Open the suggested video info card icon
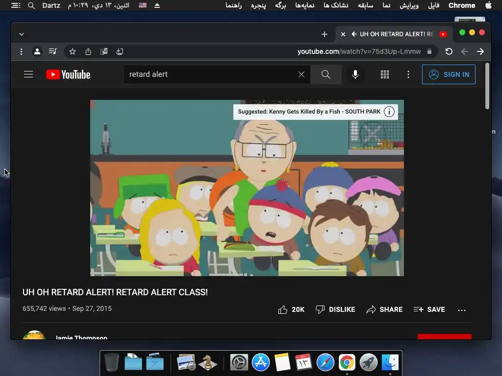This screenshot has width=502, height=376. (x=389, y=112)
